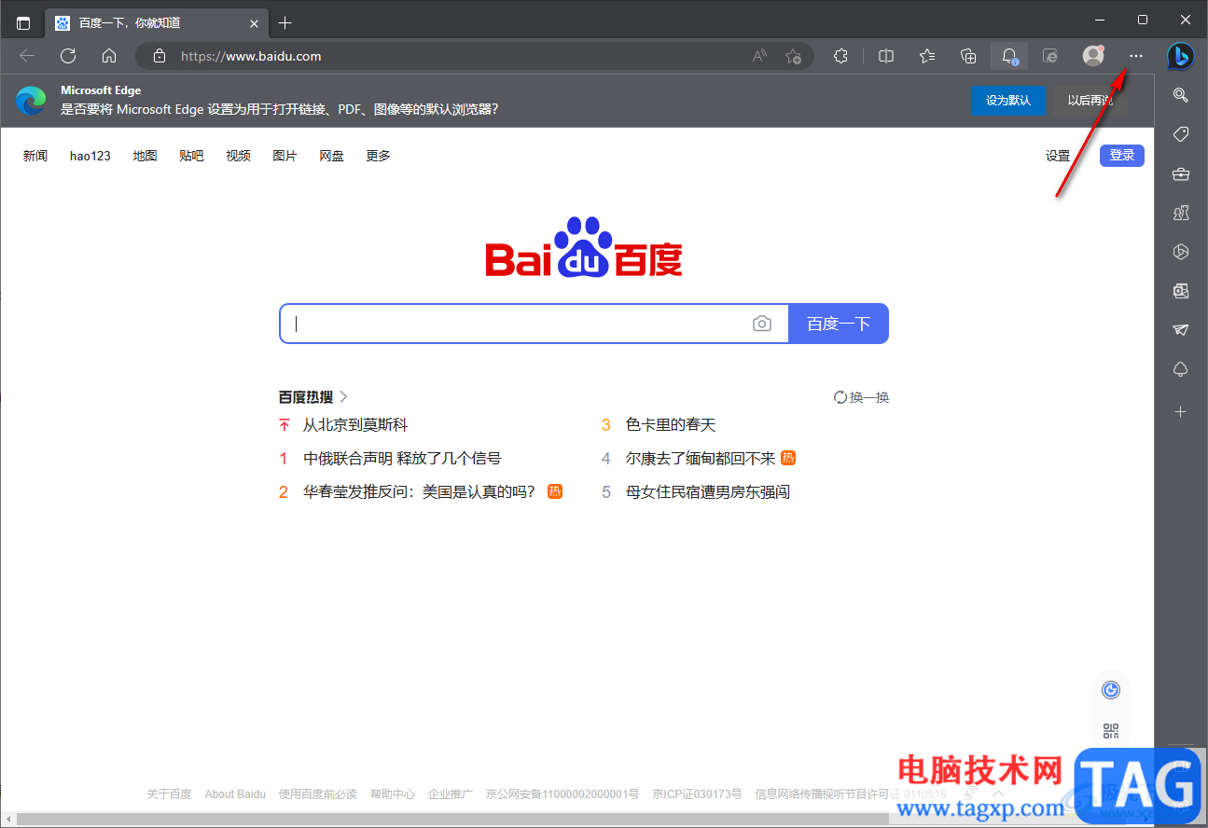This screenshot has height=828, width=1208.
Task: Open the About Baidu footer link
Action: [235, 794]
